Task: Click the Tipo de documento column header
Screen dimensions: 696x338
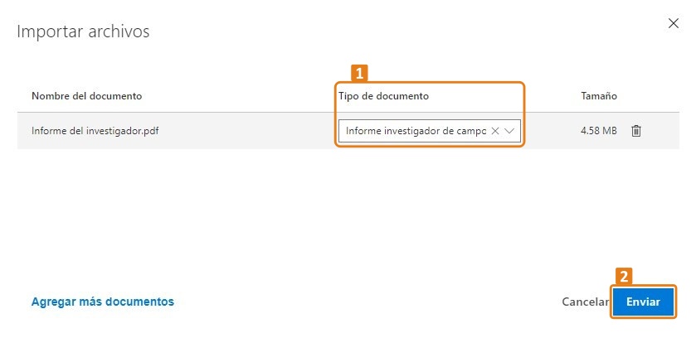Action: [x=383, y=96]
